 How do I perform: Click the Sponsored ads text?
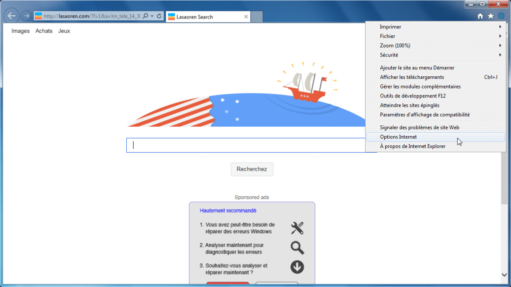pyautogui.click(x=252, y=197)
